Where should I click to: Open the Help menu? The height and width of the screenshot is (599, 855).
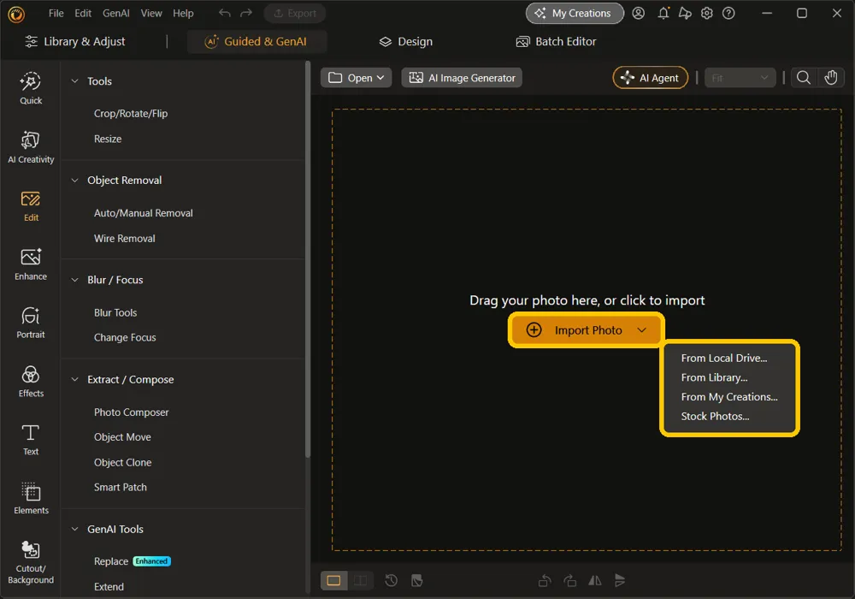pos(183,13)
